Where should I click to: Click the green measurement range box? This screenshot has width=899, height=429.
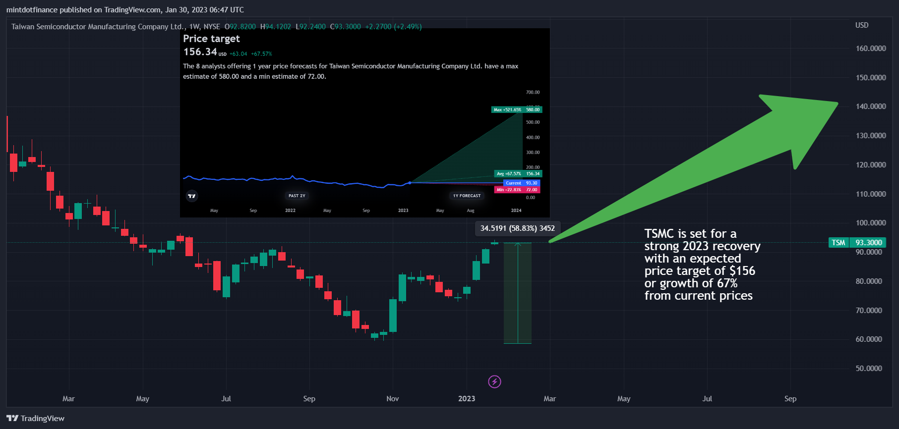pyautogui.click(x=518, y=293)
